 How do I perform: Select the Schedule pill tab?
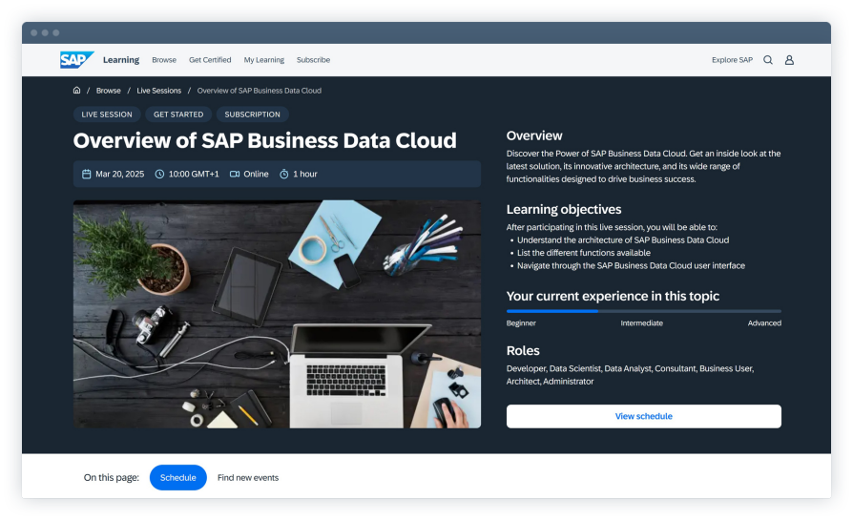coord(178,477)
